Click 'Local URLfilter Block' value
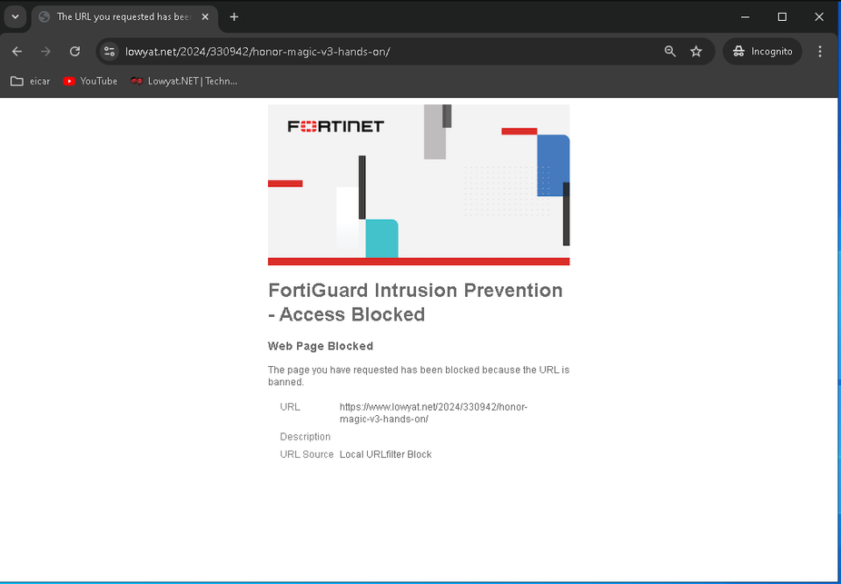This screenshot has width=841, height=584. 386,454
